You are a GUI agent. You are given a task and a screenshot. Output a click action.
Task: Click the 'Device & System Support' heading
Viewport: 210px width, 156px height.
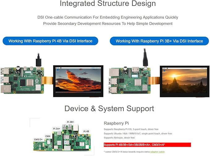point(109,109)
